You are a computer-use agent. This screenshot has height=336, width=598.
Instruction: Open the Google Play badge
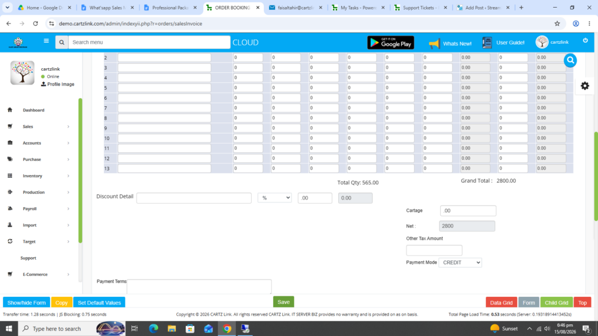[391, 43]
